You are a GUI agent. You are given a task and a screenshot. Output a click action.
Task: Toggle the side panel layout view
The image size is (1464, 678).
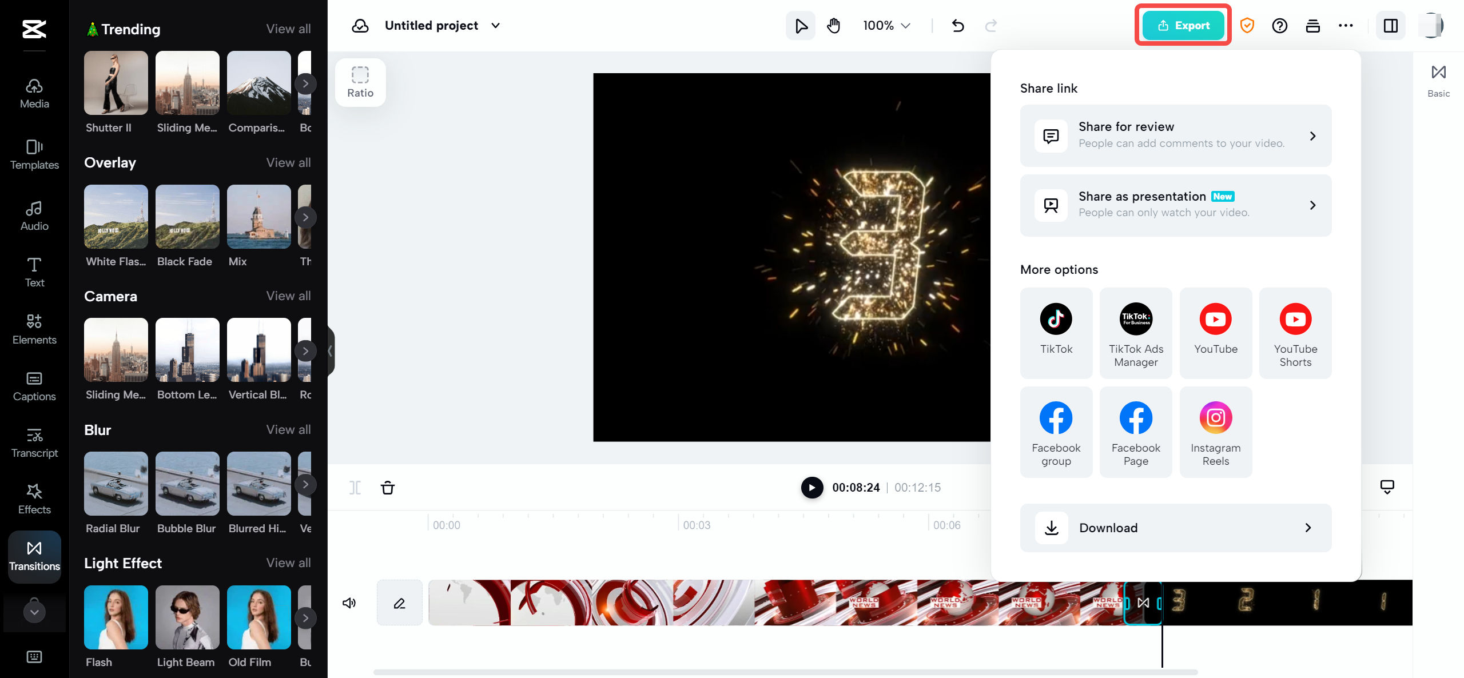pyautogui.click(x=1391, y=26)
